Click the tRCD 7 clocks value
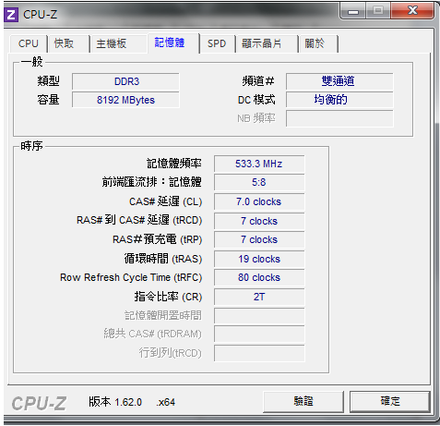This screenshot has height=426, width=440. click(x=259, y=221)
